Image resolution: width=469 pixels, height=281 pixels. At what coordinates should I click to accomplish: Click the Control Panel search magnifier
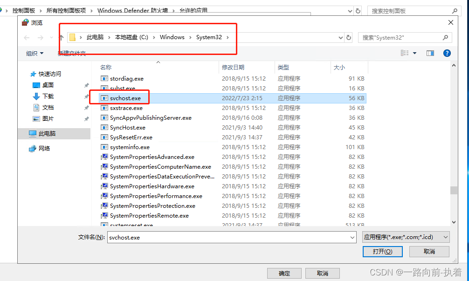tap(455, 11)
